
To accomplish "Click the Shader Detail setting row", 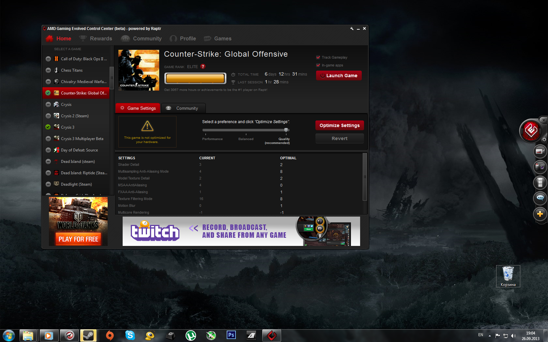I will (239, 165).
